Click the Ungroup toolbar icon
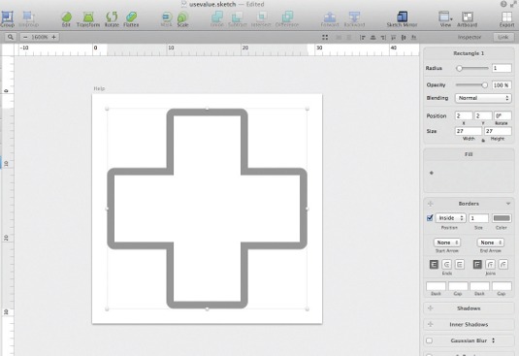 28,17
